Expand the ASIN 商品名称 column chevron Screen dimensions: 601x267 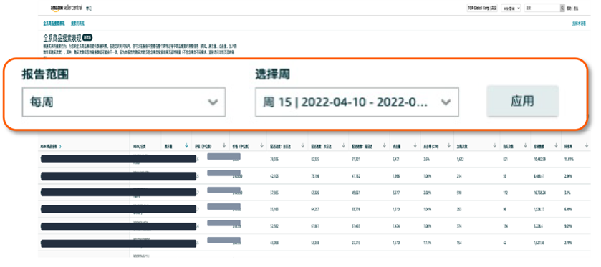click(x=61, y=146)
